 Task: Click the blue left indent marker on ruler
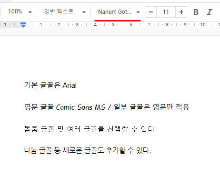23,25
